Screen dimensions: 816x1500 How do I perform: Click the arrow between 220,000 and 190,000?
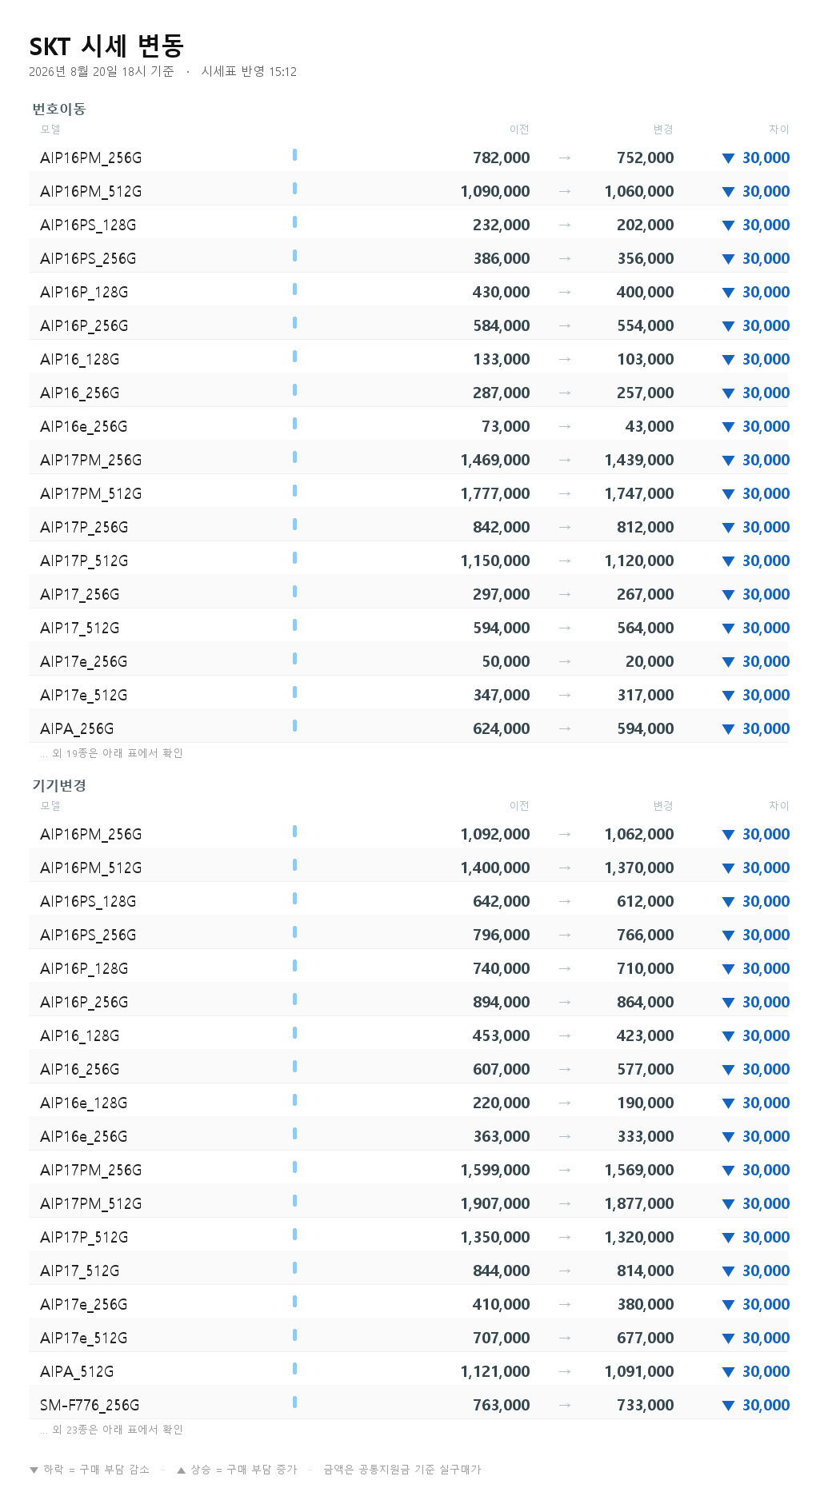[565, 1103]
